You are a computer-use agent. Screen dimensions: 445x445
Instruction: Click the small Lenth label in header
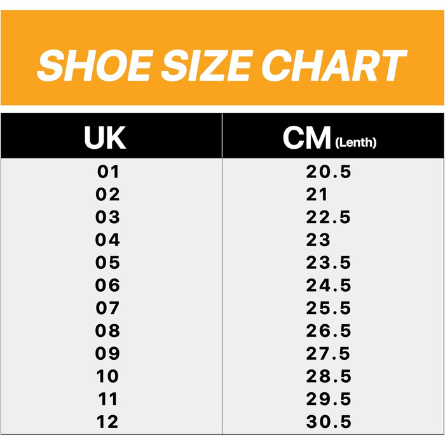pyautogui.click(x=355, y=143)
